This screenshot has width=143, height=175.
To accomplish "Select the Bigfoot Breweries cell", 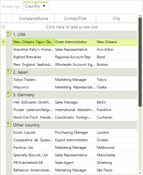I will click(x=33, y=57).
